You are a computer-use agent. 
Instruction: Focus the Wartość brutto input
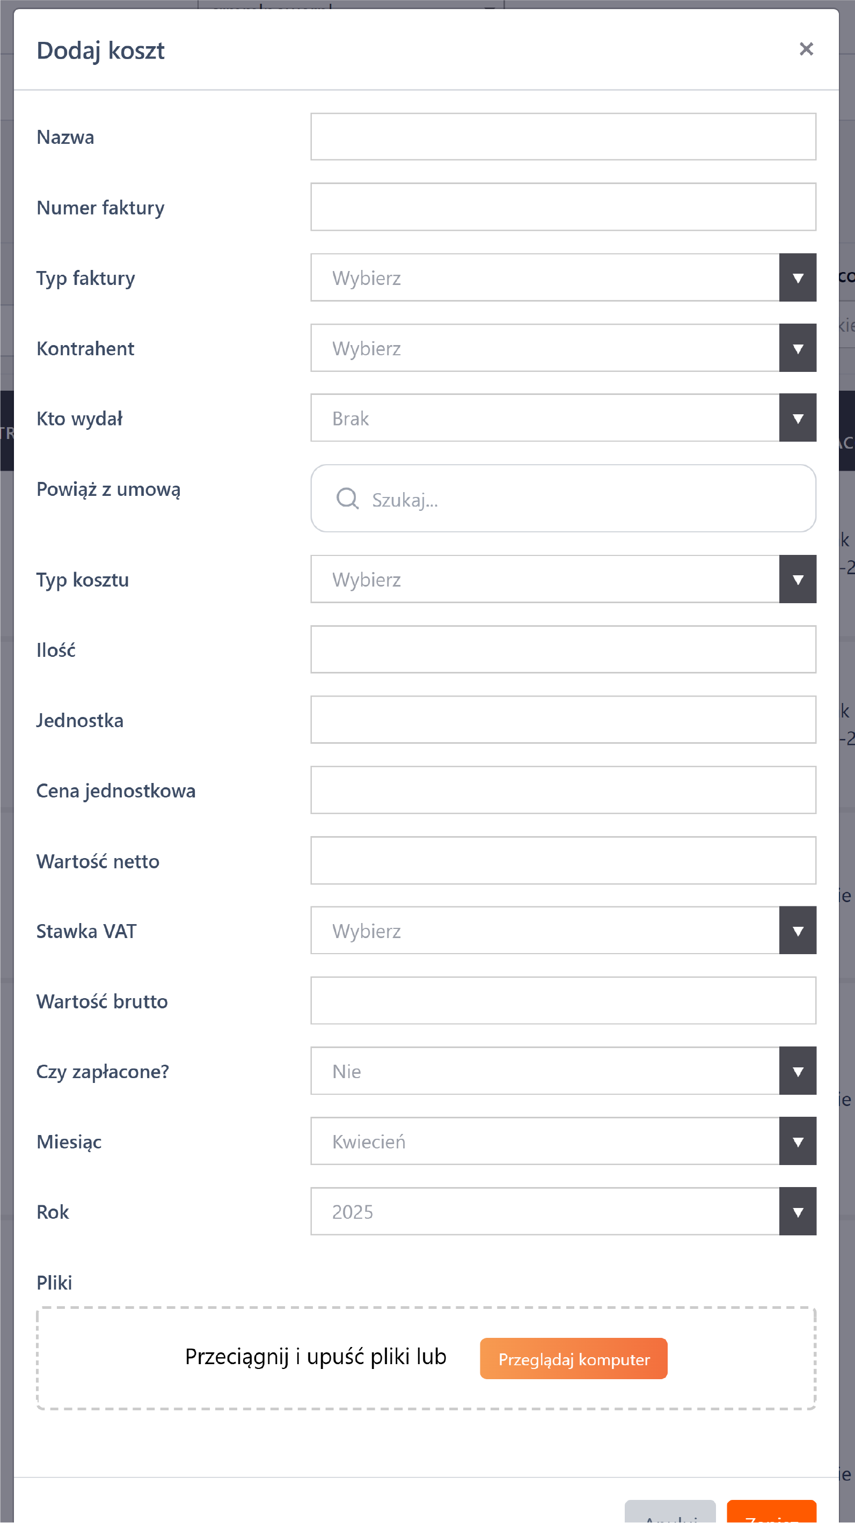[563, 1001]
